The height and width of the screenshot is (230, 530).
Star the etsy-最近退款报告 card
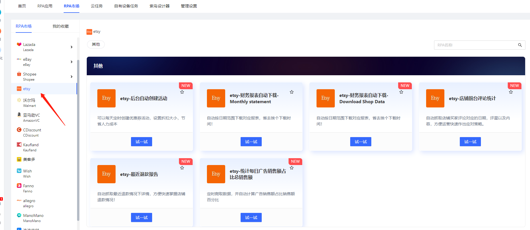182,168
